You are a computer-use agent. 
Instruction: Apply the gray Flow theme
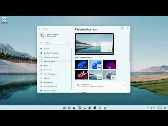click(x=110, y=75)
